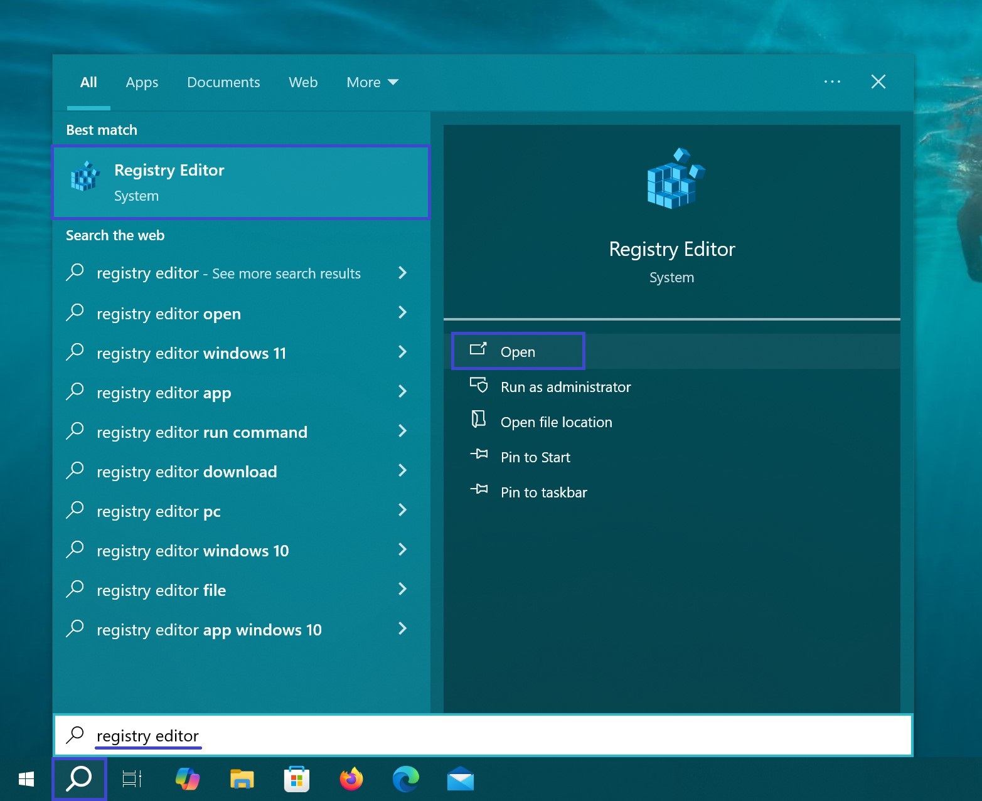Open the Mail app from the taskbar
This screenshot has width=982, height=801.
tap(461, 779)
